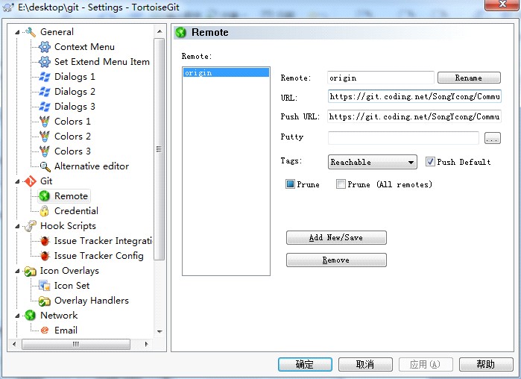Click the green globe icon beside Remote tree item

44,196
